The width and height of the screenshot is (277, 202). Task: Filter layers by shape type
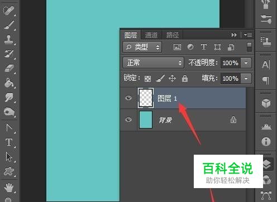tap(217, 47)
